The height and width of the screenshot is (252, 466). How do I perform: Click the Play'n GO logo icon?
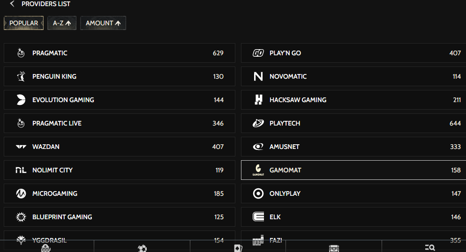click(x=258, y=53)
